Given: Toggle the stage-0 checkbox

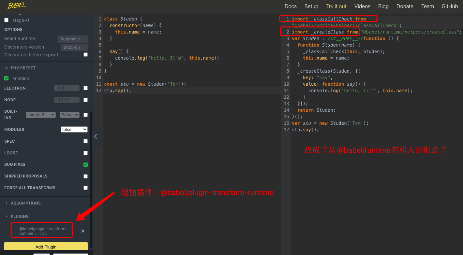Looking at the screenshot, I should point(6,20).
